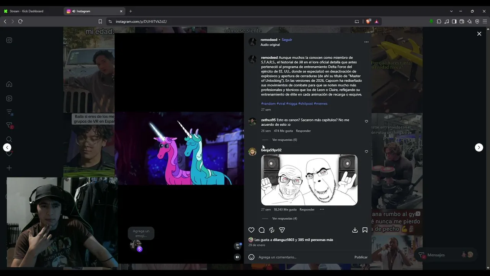The height and width of the screenshot is (276, 490).
Task: Expand the 4 replies under benja59pr02 comment
Action: (284, 219)
